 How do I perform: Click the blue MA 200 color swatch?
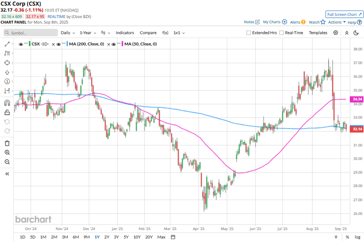pyautogui.click(x=67, y=44)
